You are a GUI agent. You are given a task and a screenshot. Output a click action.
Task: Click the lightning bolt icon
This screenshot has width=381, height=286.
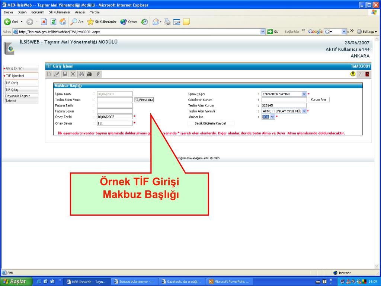[98, 74]
